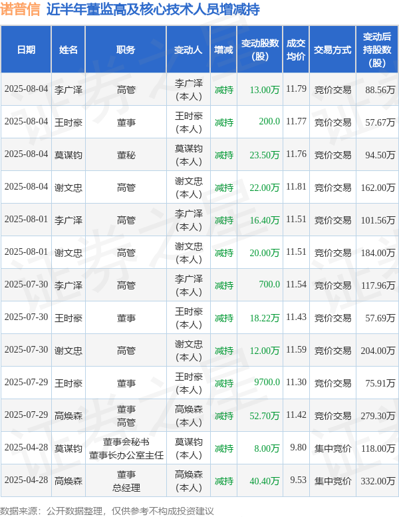Click the 11.43 average price cell
The width and height of the screenshot is (399, 517).
click(296, 317)
